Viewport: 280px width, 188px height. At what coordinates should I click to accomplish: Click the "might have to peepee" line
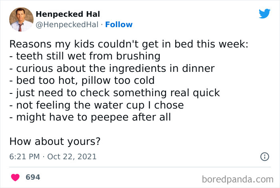click(90, 117)
